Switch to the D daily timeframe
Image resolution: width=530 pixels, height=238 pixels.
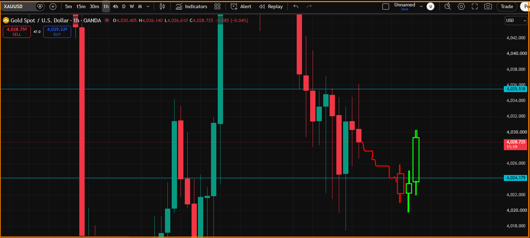[x=124, y=7]
